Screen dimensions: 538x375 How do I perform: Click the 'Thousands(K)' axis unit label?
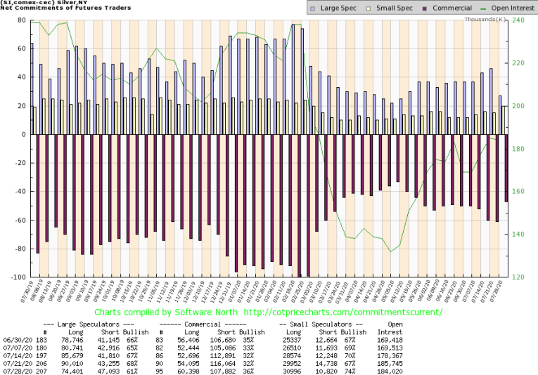[x=486, y=19]
